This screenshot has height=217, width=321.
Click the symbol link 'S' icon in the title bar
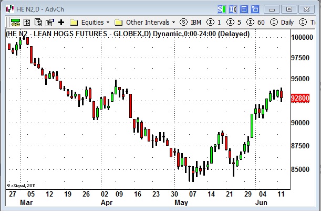click(x=222, y=9)
